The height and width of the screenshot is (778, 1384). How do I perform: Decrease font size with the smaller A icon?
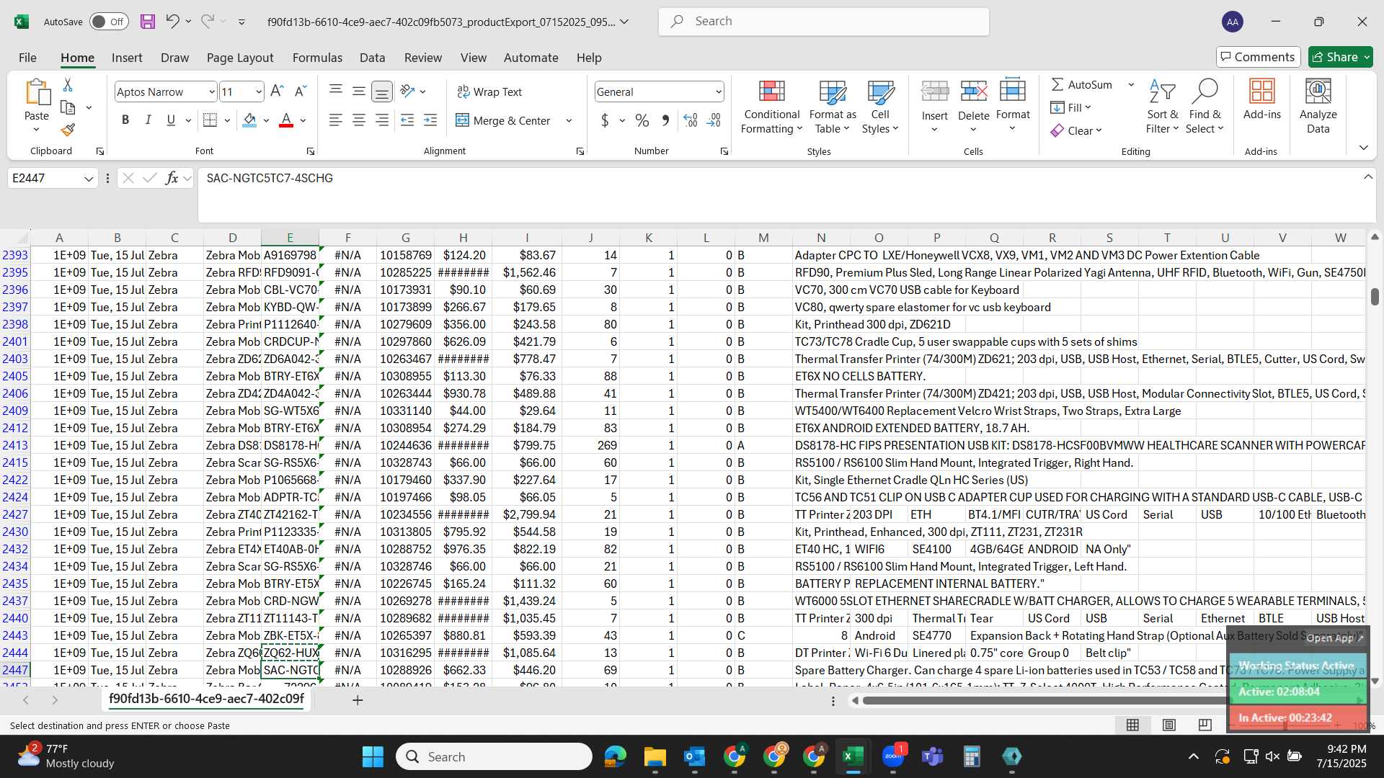tap(301, 91)
